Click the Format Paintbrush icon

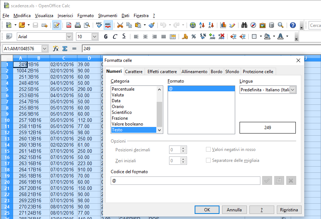tap(152, 25)
